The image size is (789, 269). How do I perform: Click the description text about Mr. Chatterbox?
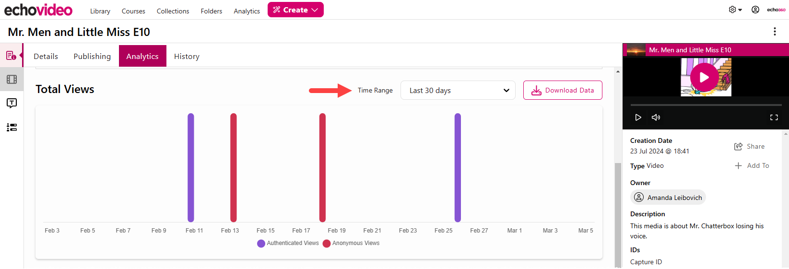(697, 231)
